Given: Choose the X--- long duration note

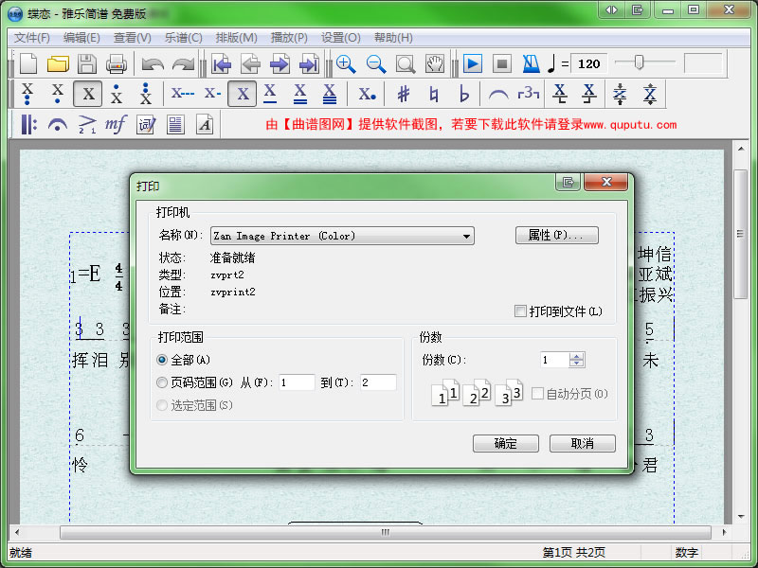Looking at the screenshot, I should click(x=183, y=93).
